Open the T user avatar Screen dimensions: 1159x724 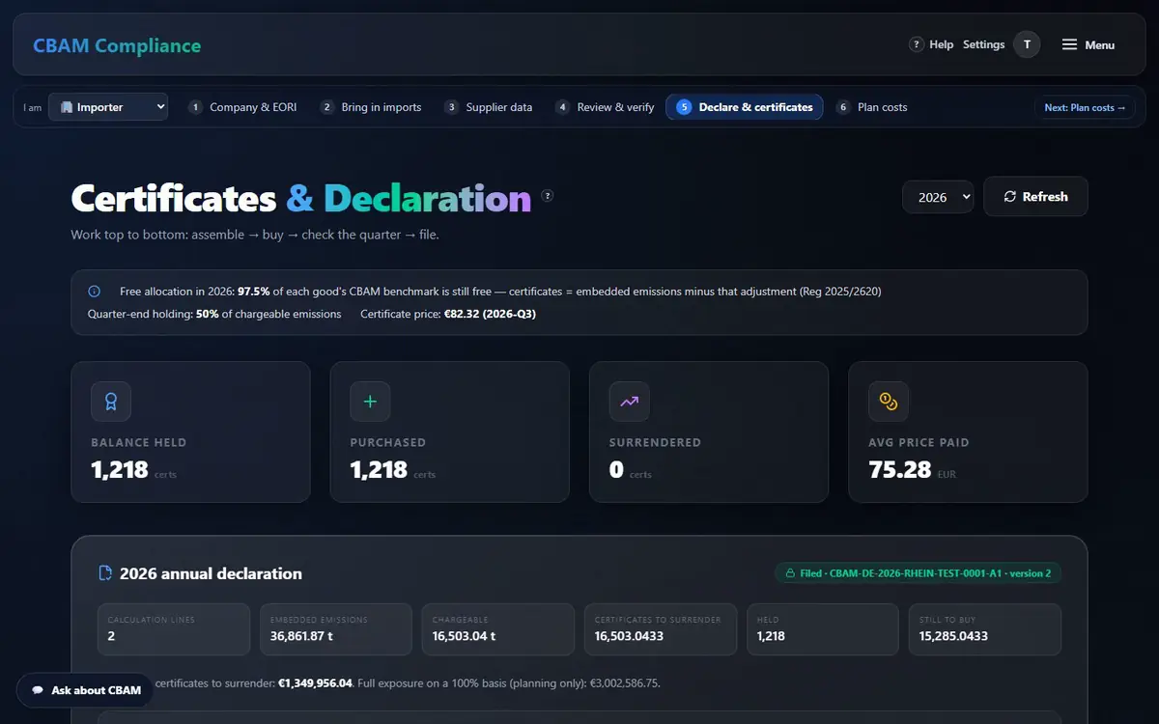(x=1027, y=44)
